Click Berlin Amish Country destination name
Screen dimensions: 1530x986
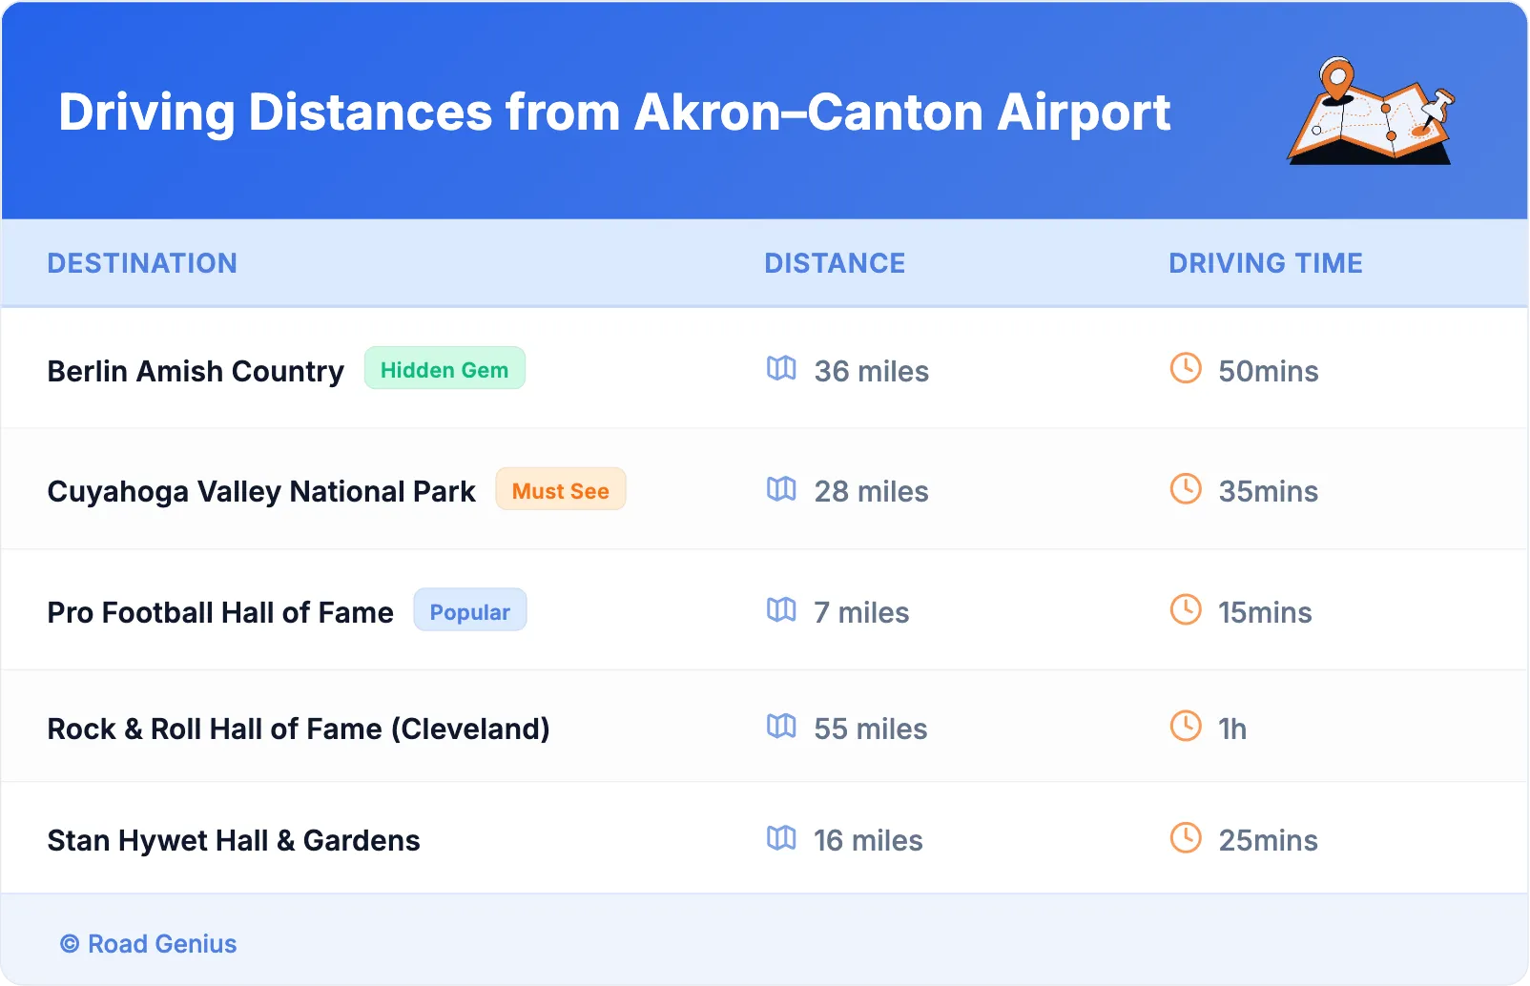[196, 371]
